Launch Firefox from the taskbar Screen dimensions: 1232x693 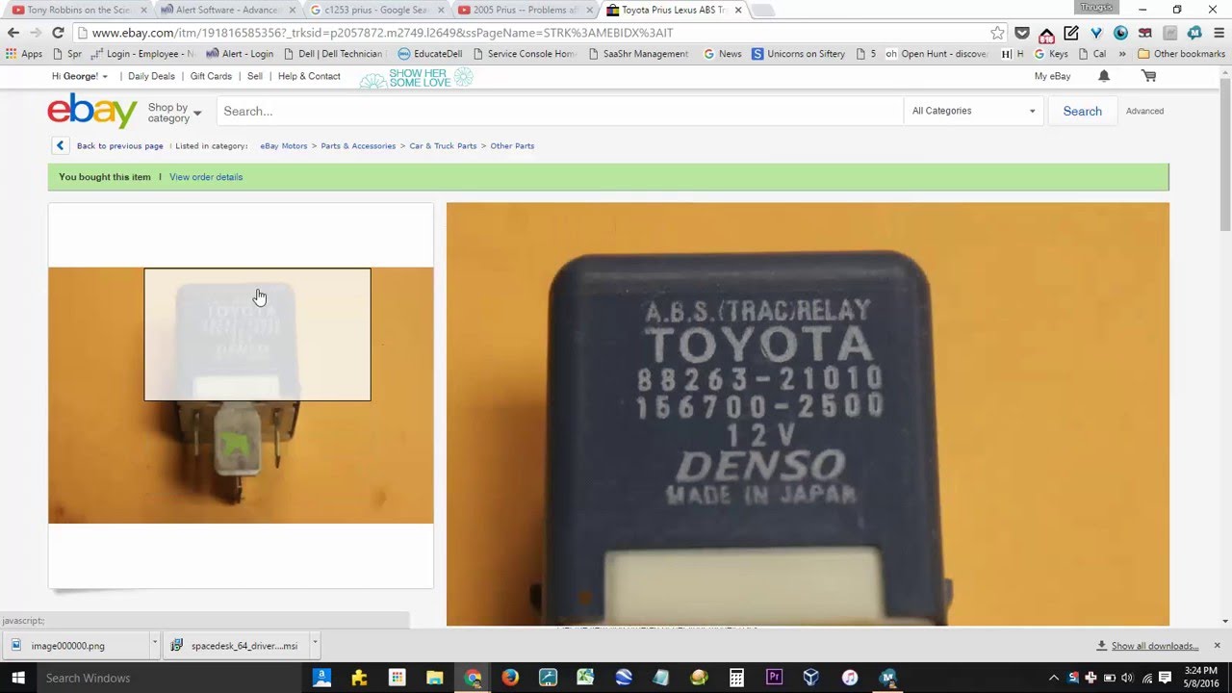pyautogui.click(x=510, y=678)
